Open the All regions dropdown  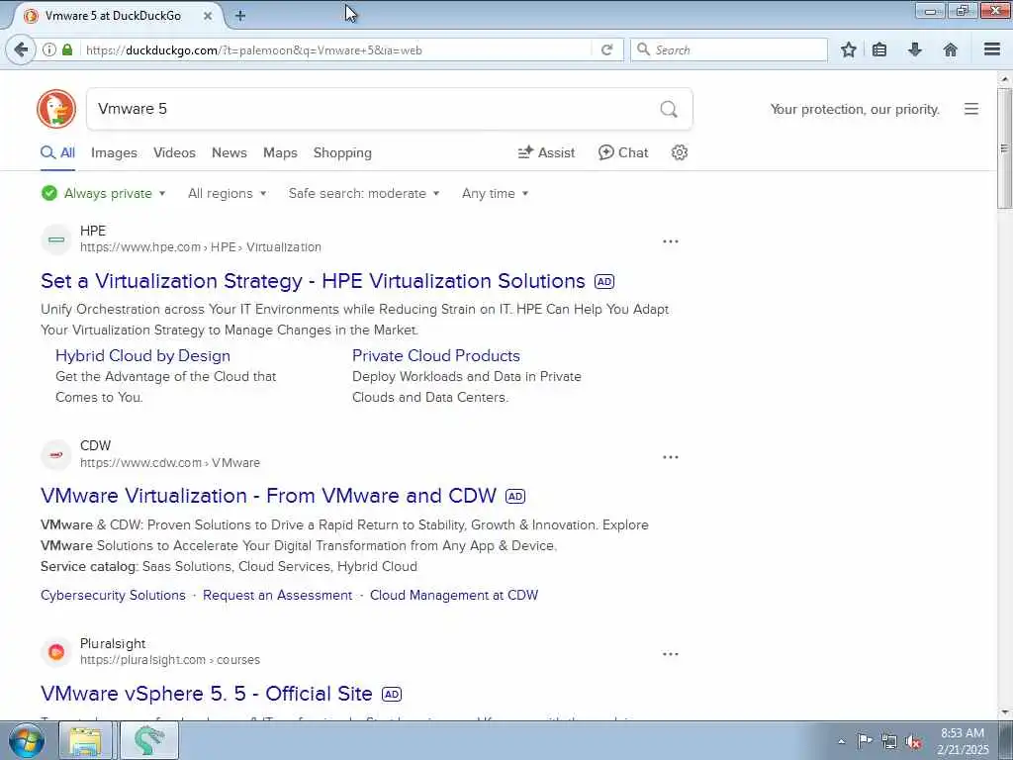pos(227,193)
